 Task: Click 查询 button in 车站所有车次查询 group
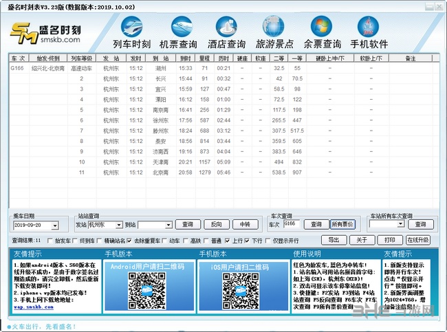pos(421,225)
